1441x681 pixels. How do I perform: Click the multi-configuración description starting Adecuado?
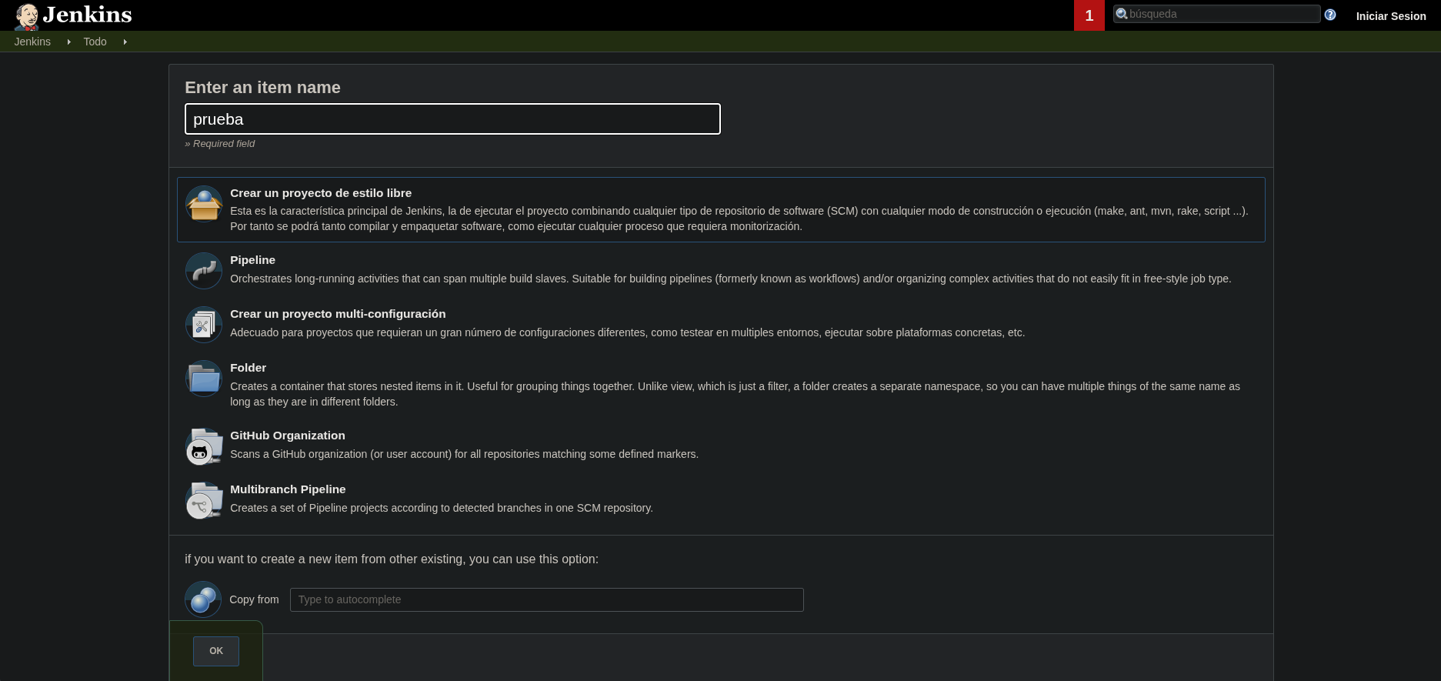pos(628,332)
